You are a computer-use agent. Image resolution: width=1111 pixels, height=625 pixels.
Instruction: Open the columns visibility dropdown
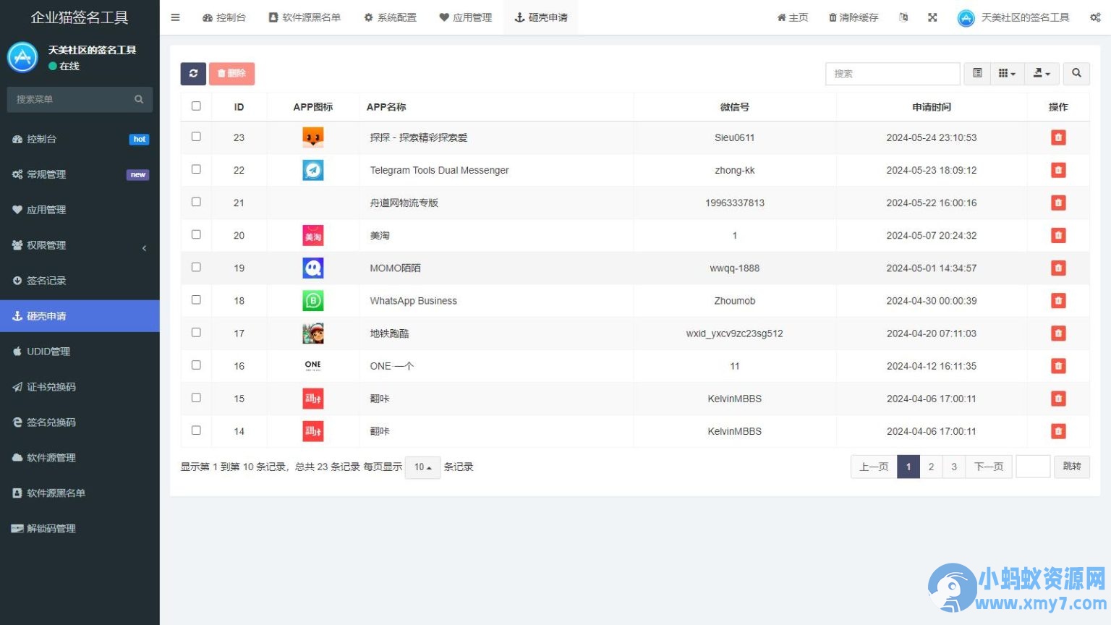(x=1007, y=73)
